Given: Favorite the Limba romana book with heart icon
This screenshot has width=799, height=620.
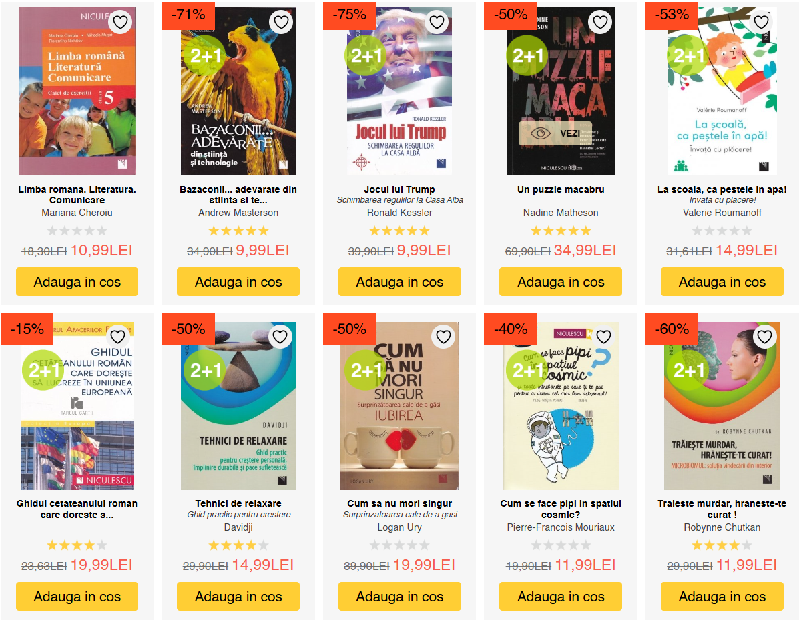Looking at the screenshot, I should click(x=120, y=23).
